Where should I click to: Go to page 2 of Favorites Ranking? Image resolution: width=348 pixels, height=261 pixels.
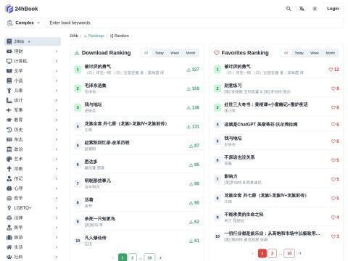click(272, 253)
